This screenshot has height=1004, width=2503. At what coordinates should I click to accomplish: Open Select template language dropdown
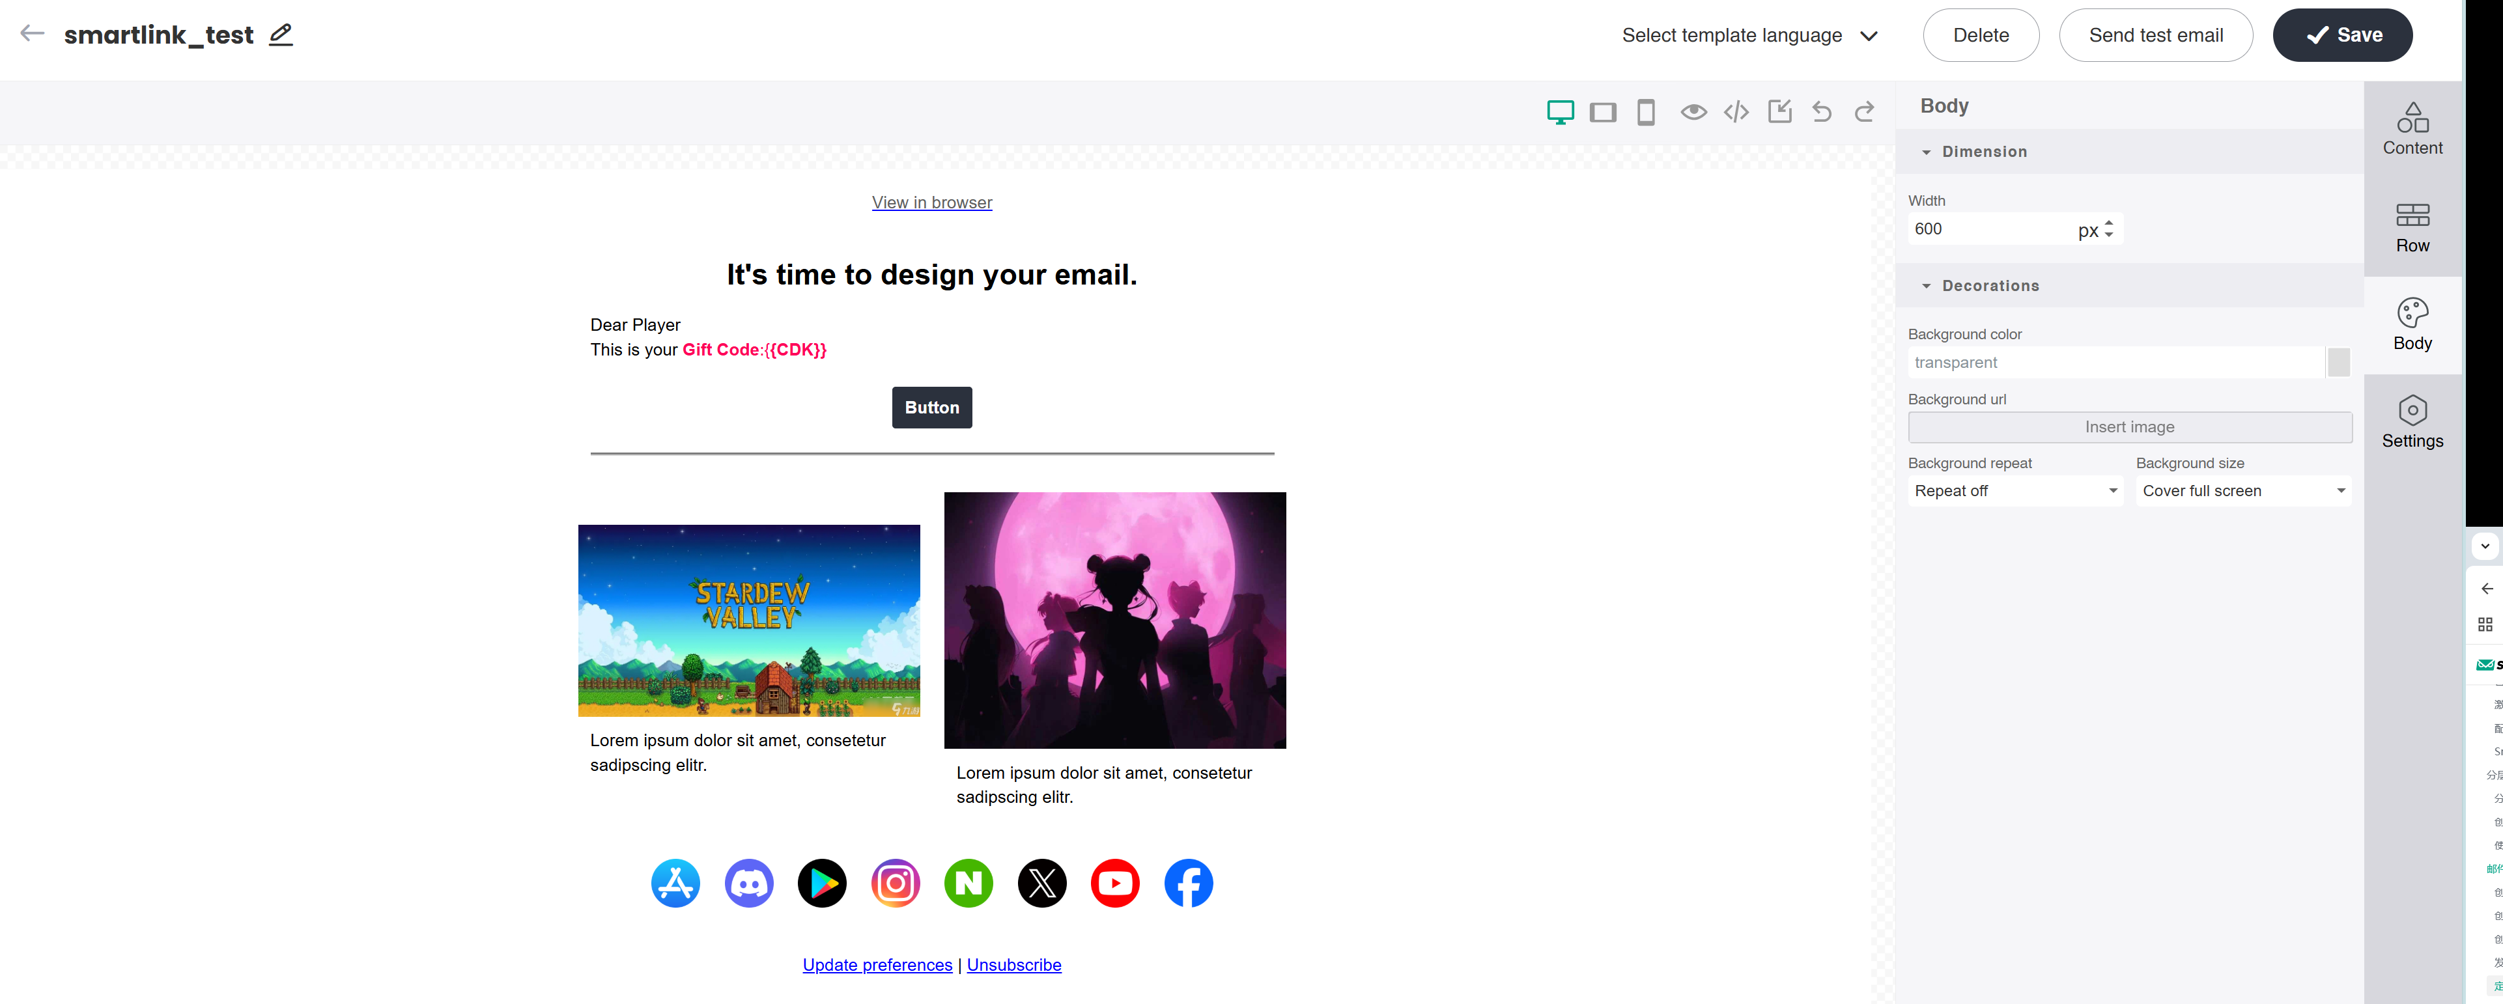pos(1749,36)
